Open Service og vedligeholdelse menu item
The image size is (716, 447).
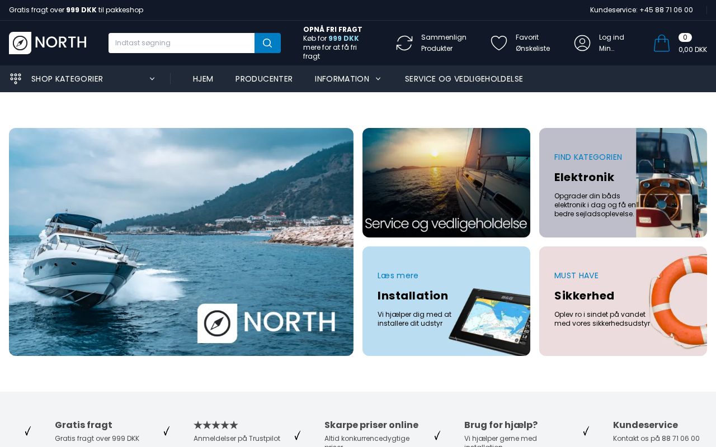pyautogui.click(x=464, y=79)
